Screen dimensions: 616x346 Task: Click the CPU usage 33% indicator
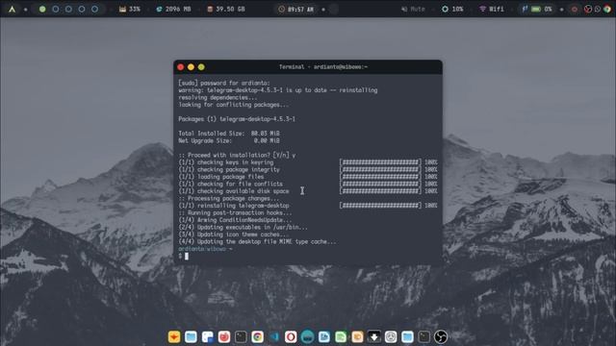[x=130, y=9]
